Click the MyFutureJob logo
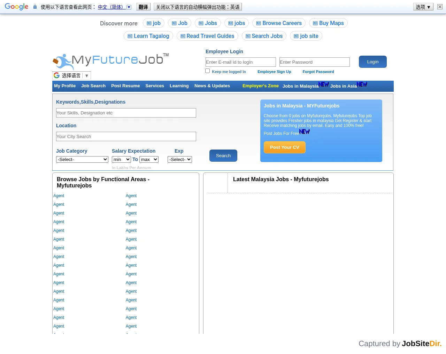Screen dimensions: 446x354 [x=110, y=62]
